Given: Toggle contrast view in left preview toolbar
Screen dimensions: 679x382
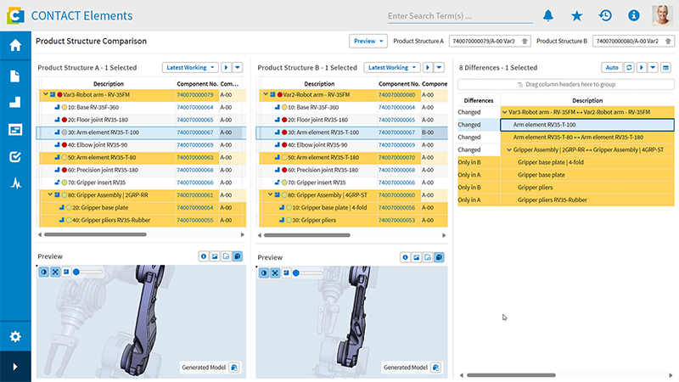Looking at the screenshot, I should pyautogui.click(x=45, y=272).
